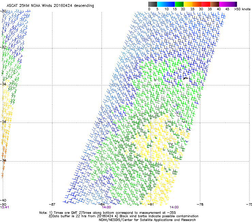Click the 'NOAA/NESDIS/Center for Satellite Applications' credit line
This screenshot has width=252, height=222.
tap(147, 220)
